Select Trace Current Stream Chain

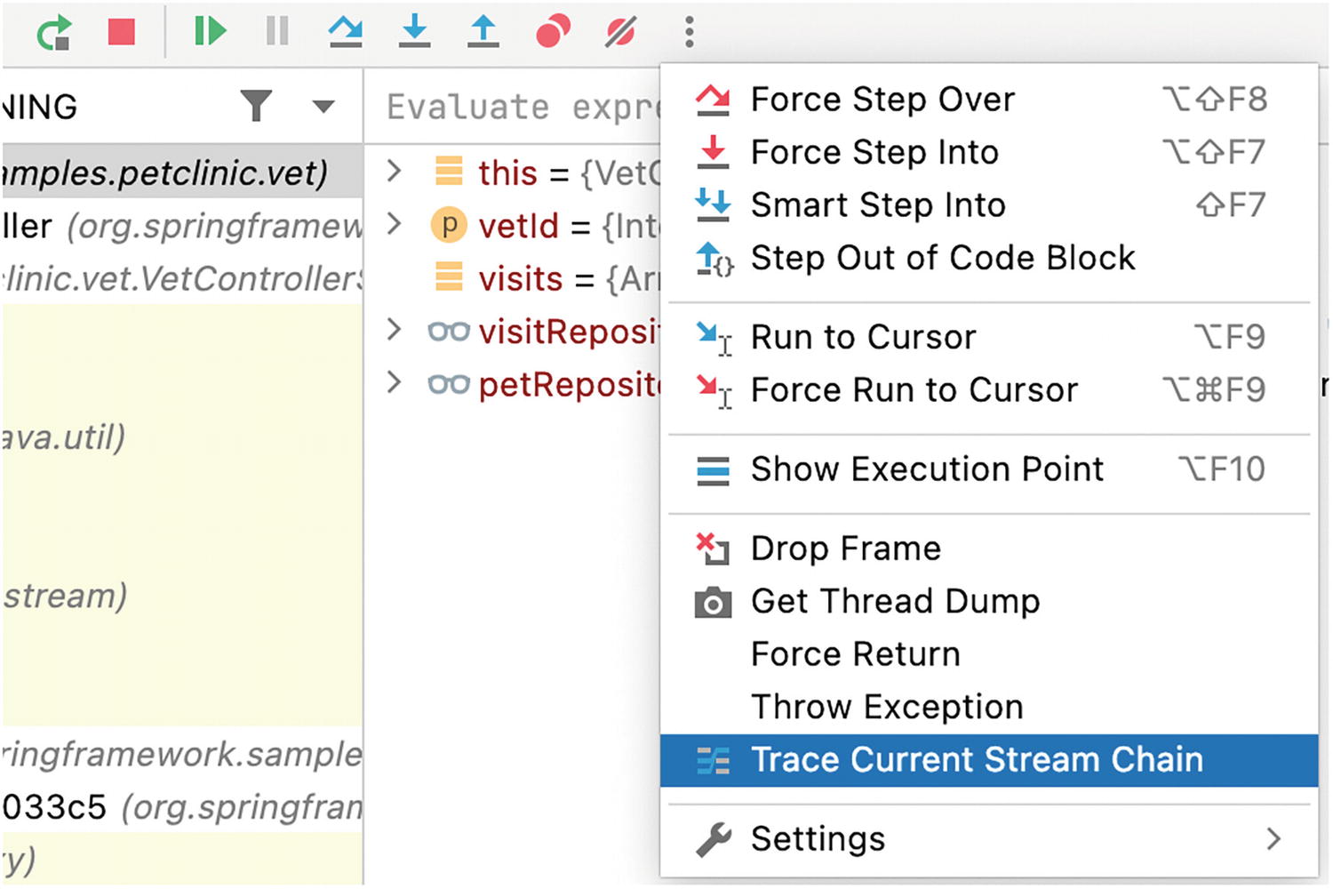click(978, 760)
